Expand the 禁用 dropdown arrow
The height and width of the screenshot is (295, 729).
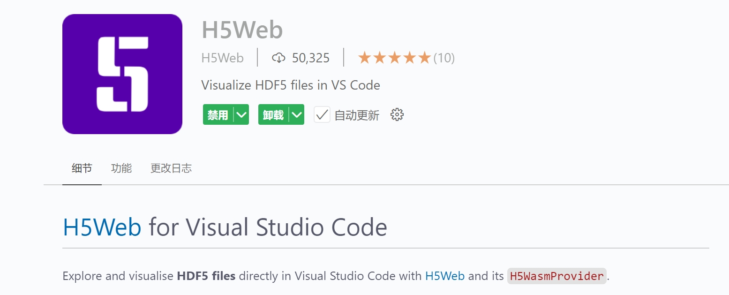[x=241, y=115]
